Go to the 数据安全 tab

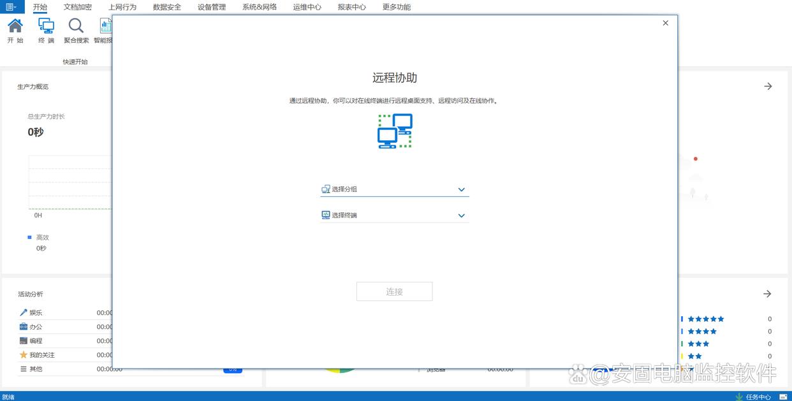167,7
